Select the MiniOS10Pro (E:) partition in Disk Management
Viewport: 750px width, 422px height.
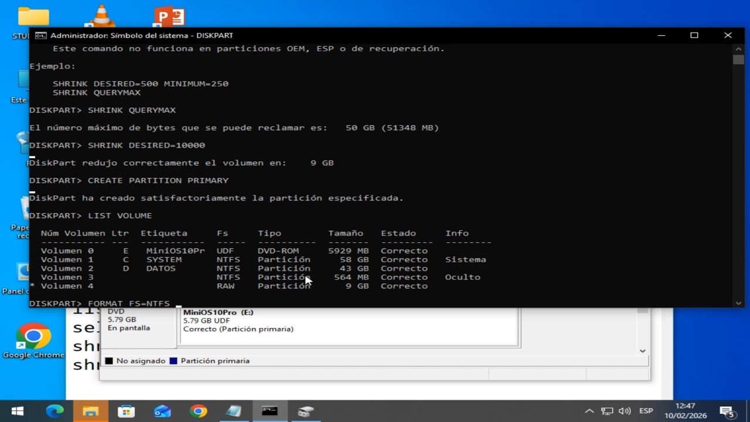(x=348, y=326)
